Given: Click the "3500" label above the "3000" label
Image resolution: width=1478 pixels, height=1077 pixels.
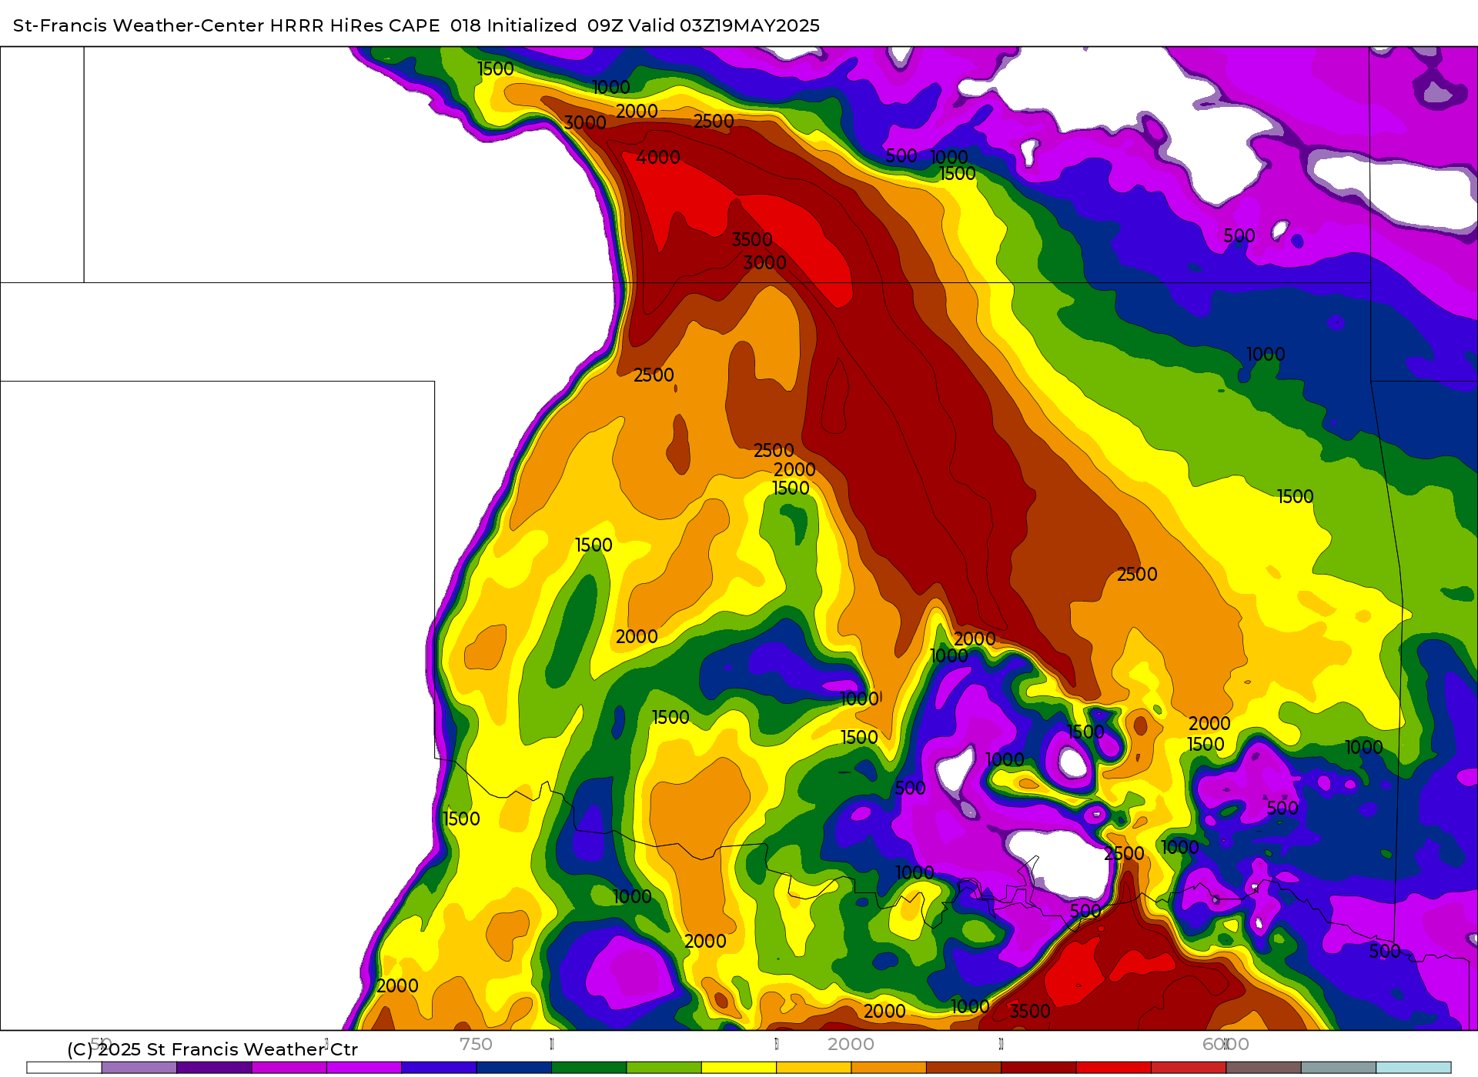Looking at the screenshot, I should pos(752,240).
